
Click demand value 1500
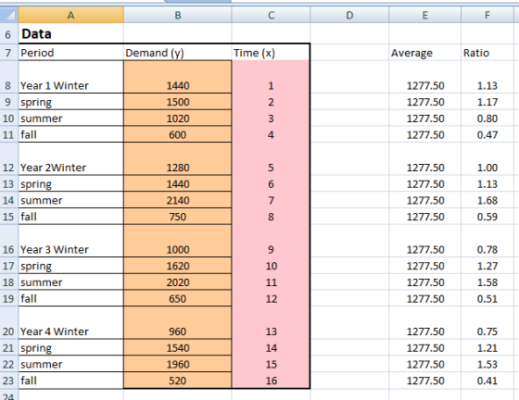(x=178, y=102)
